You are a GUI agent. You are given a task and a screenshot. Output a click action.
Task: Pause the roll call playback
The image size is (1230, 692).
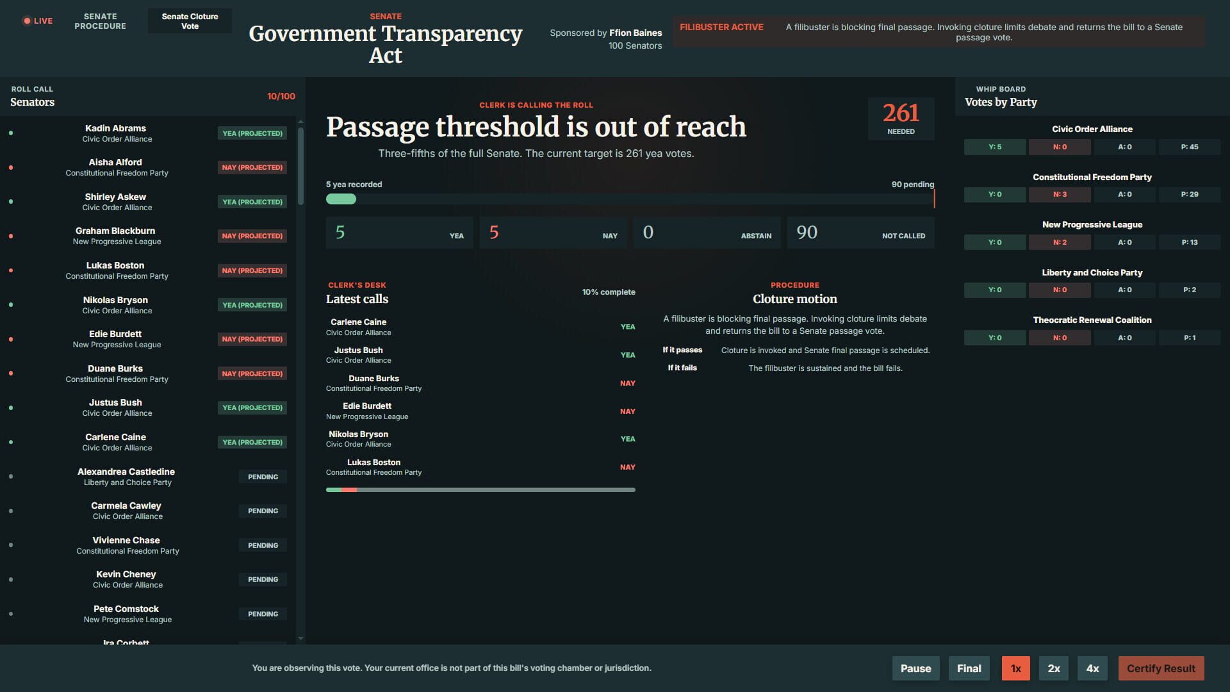point(915,668)
